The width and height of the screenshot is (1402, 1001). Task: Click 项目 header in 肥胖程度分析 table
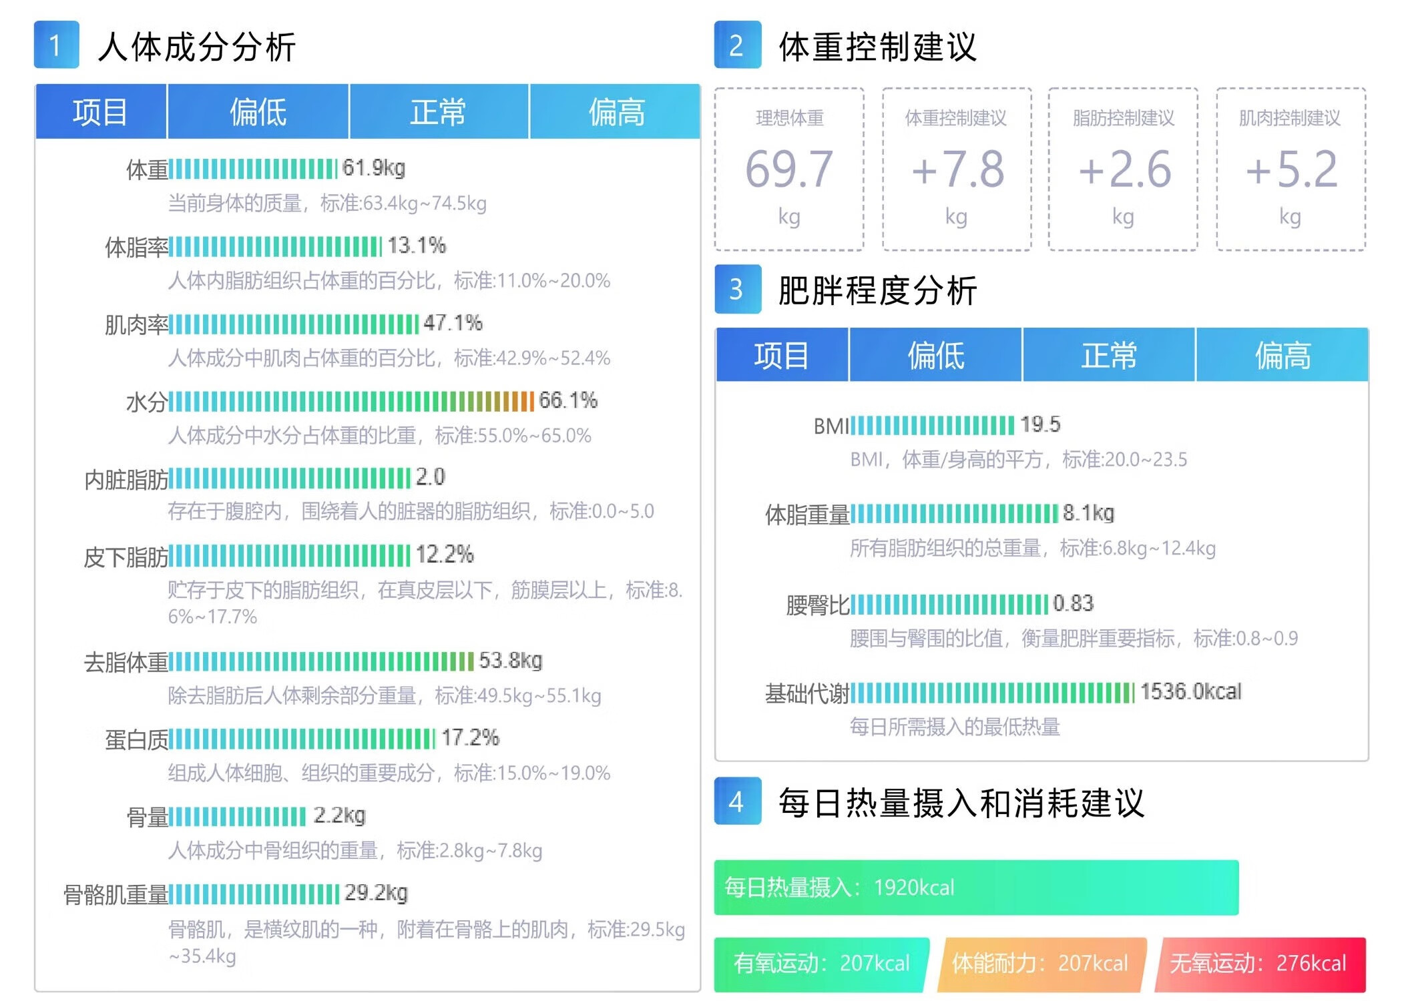coord(782,355)
